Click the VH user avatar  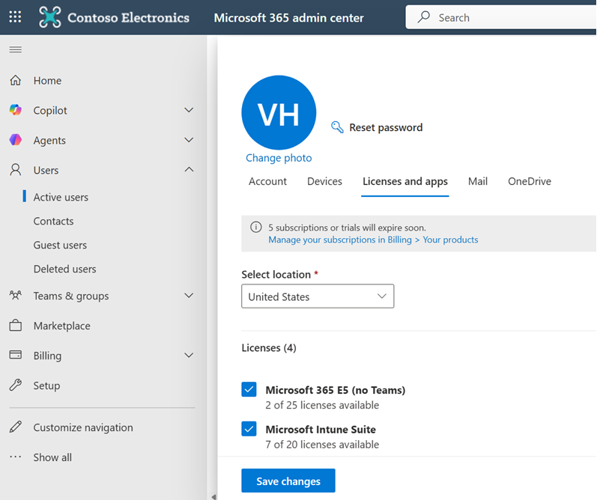pos(279,112)
